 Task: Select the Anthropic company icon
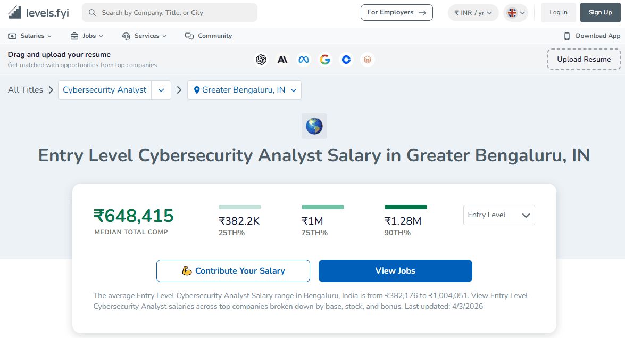point(282,60)
